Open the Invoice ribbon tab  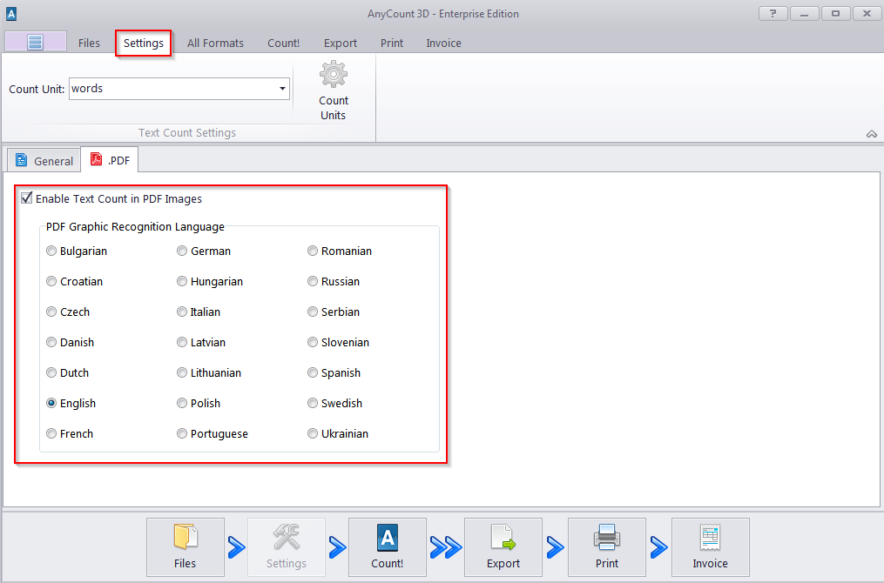[x=443, y=43]
